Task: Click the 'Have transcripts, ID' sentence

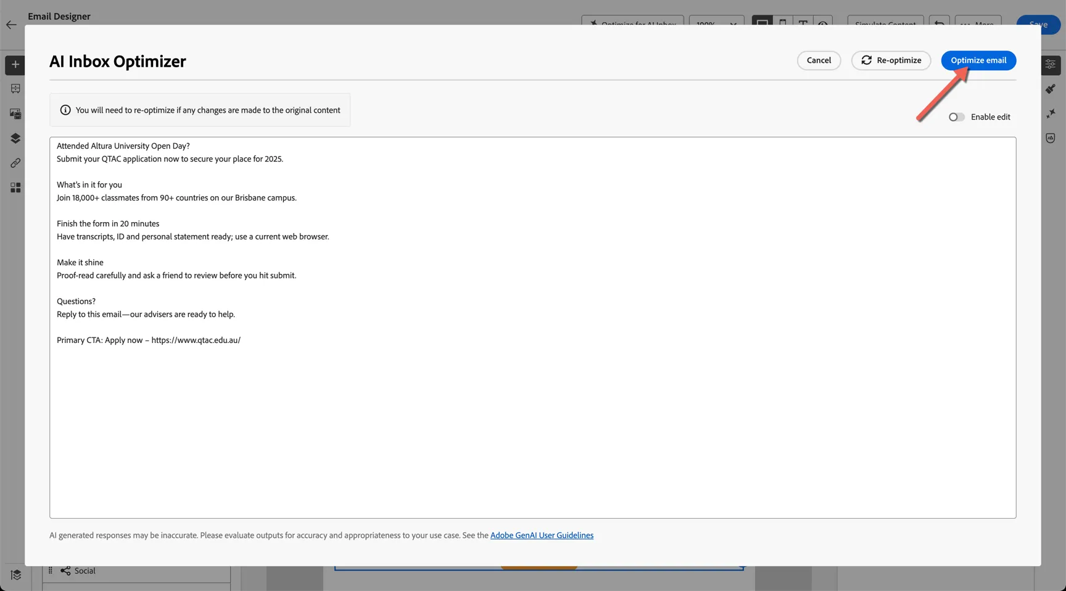Action: (x=193, y=237)
